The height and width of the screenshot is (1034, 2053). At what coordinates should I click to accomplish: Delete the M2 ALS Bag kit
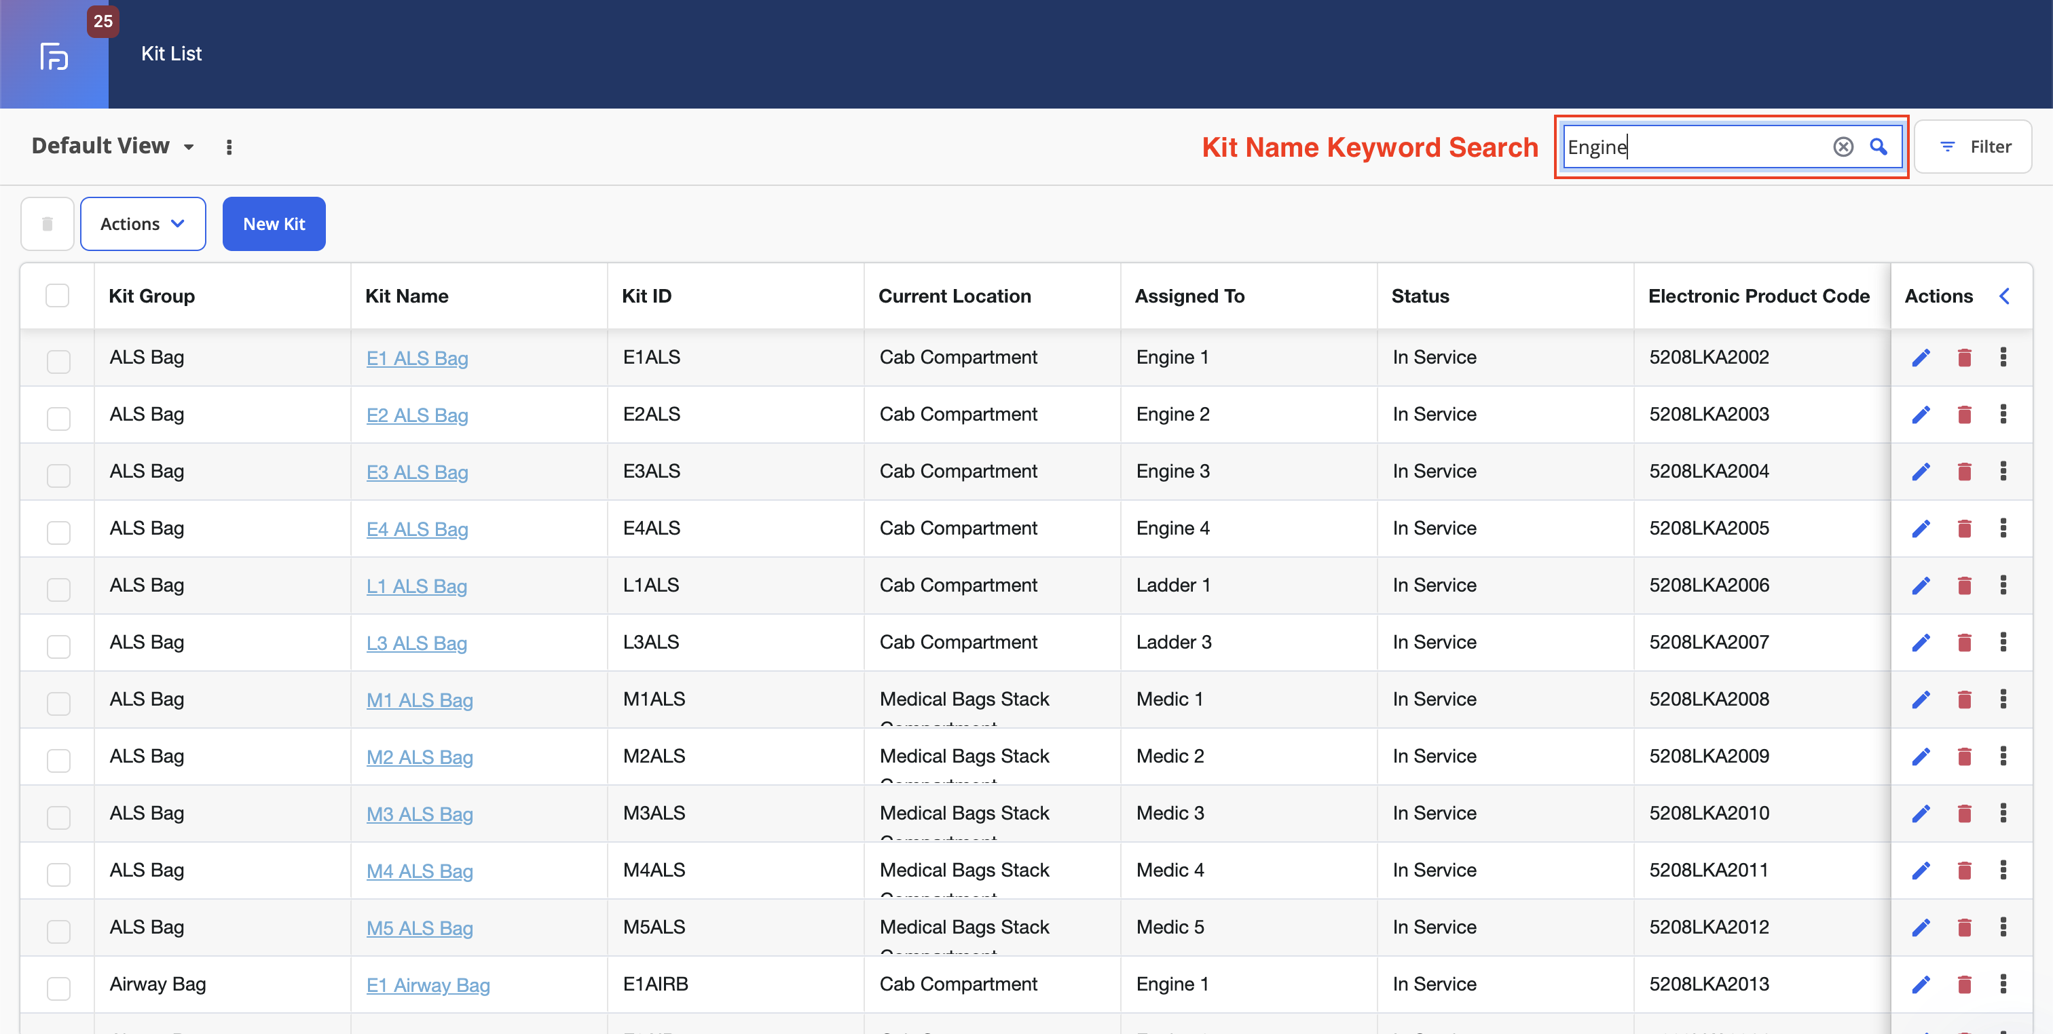[1964, 756]
